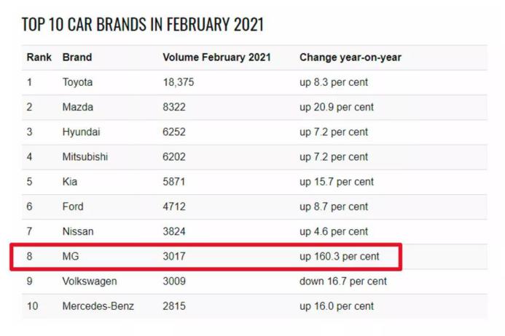Click the Rank column header

38,57
